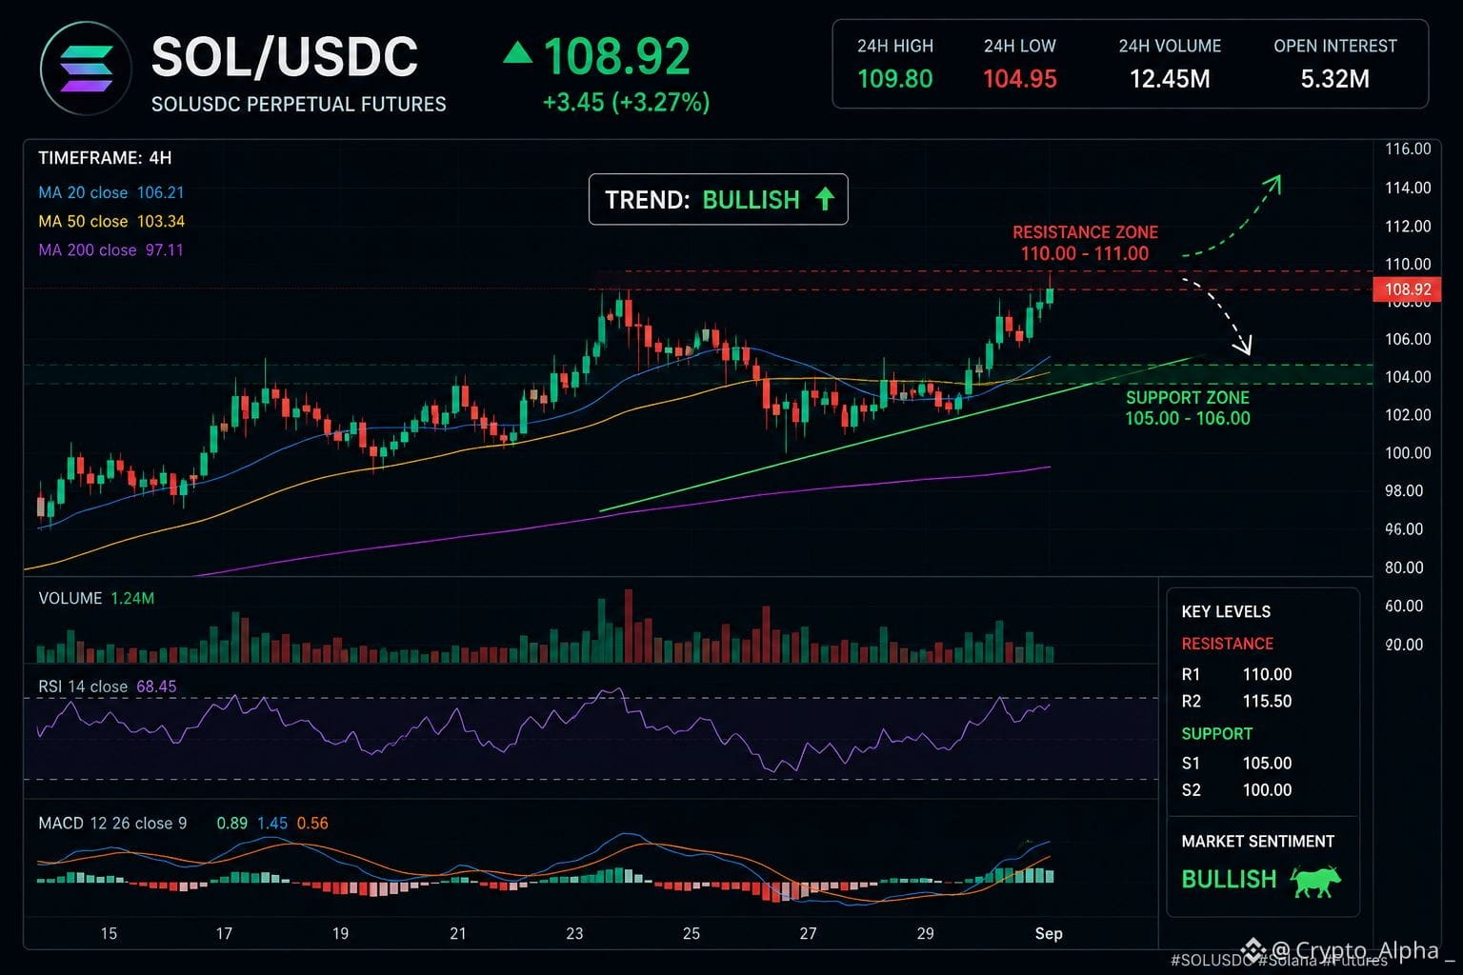Click the RSI 14 close 68.45 label
This screenshot has height=975, width=1463.
click(108, 686)
